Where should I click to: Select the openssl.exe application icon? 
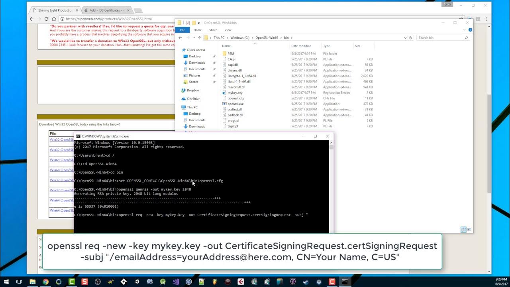[224, 104]
